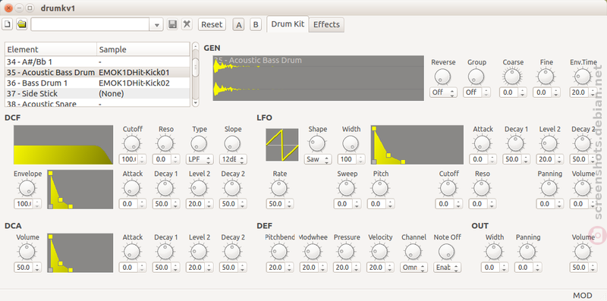Click the DEF Velocity knob

[380, 252]
